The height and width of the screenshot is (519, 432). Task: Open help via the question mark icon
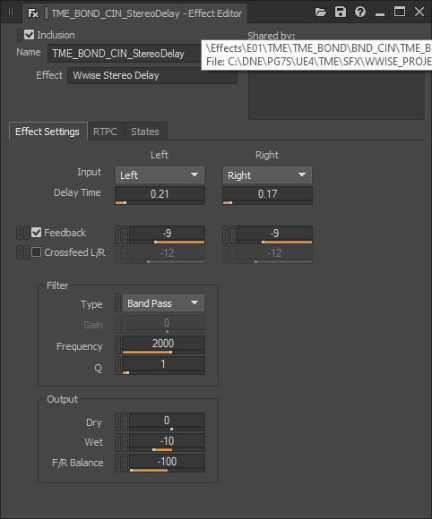[360, 13]
